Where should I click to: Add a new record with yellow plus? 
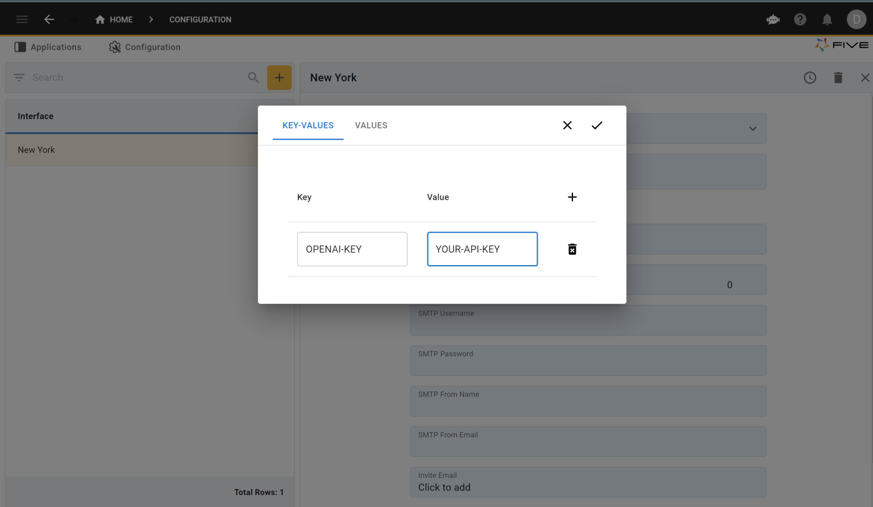coord(279,78)
